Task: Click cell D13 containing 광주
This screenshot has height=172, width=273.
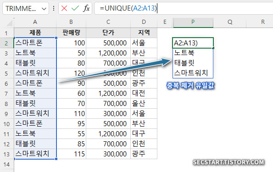Action: click(144, 154)
